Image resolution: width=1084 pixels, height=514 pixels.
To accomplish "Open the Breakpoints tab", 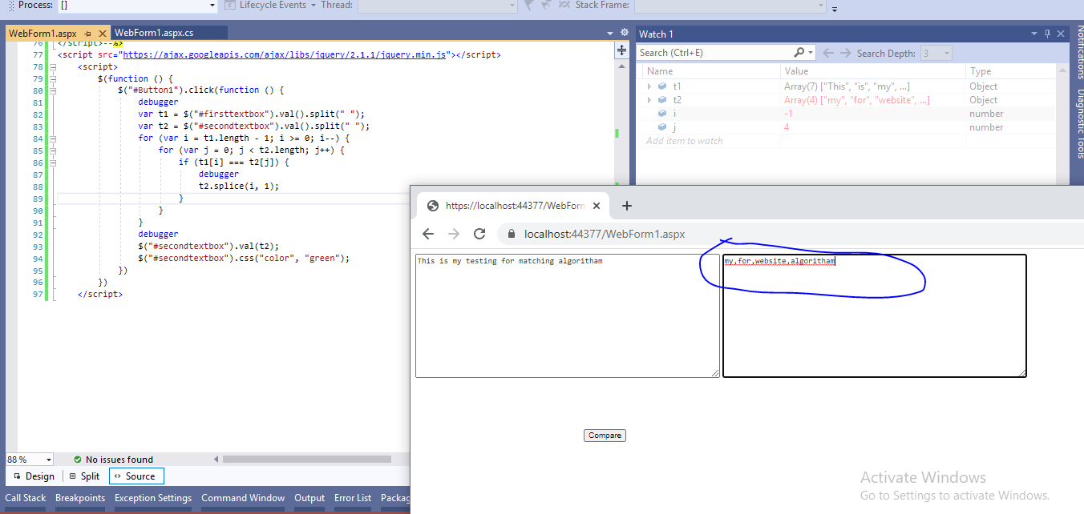I will pyautogui.click(x=80, y=498).
